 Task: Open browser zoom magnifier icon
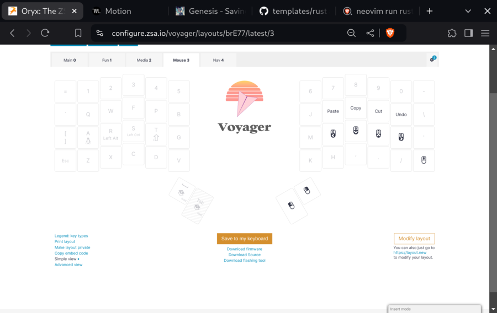coord(351,33)
